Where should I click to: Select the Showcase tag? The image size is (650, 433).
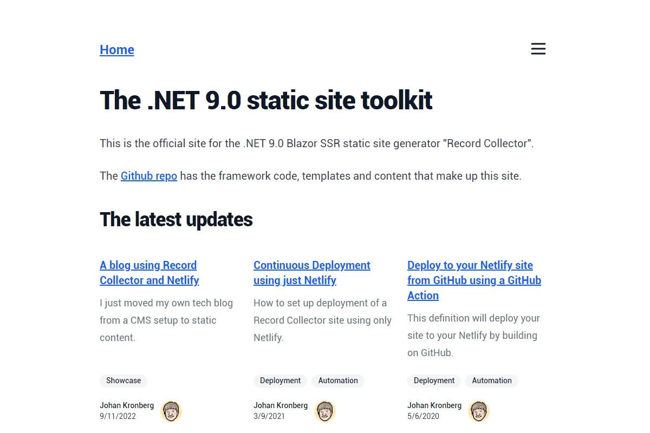pyautogui.click(x=123, y=380)
